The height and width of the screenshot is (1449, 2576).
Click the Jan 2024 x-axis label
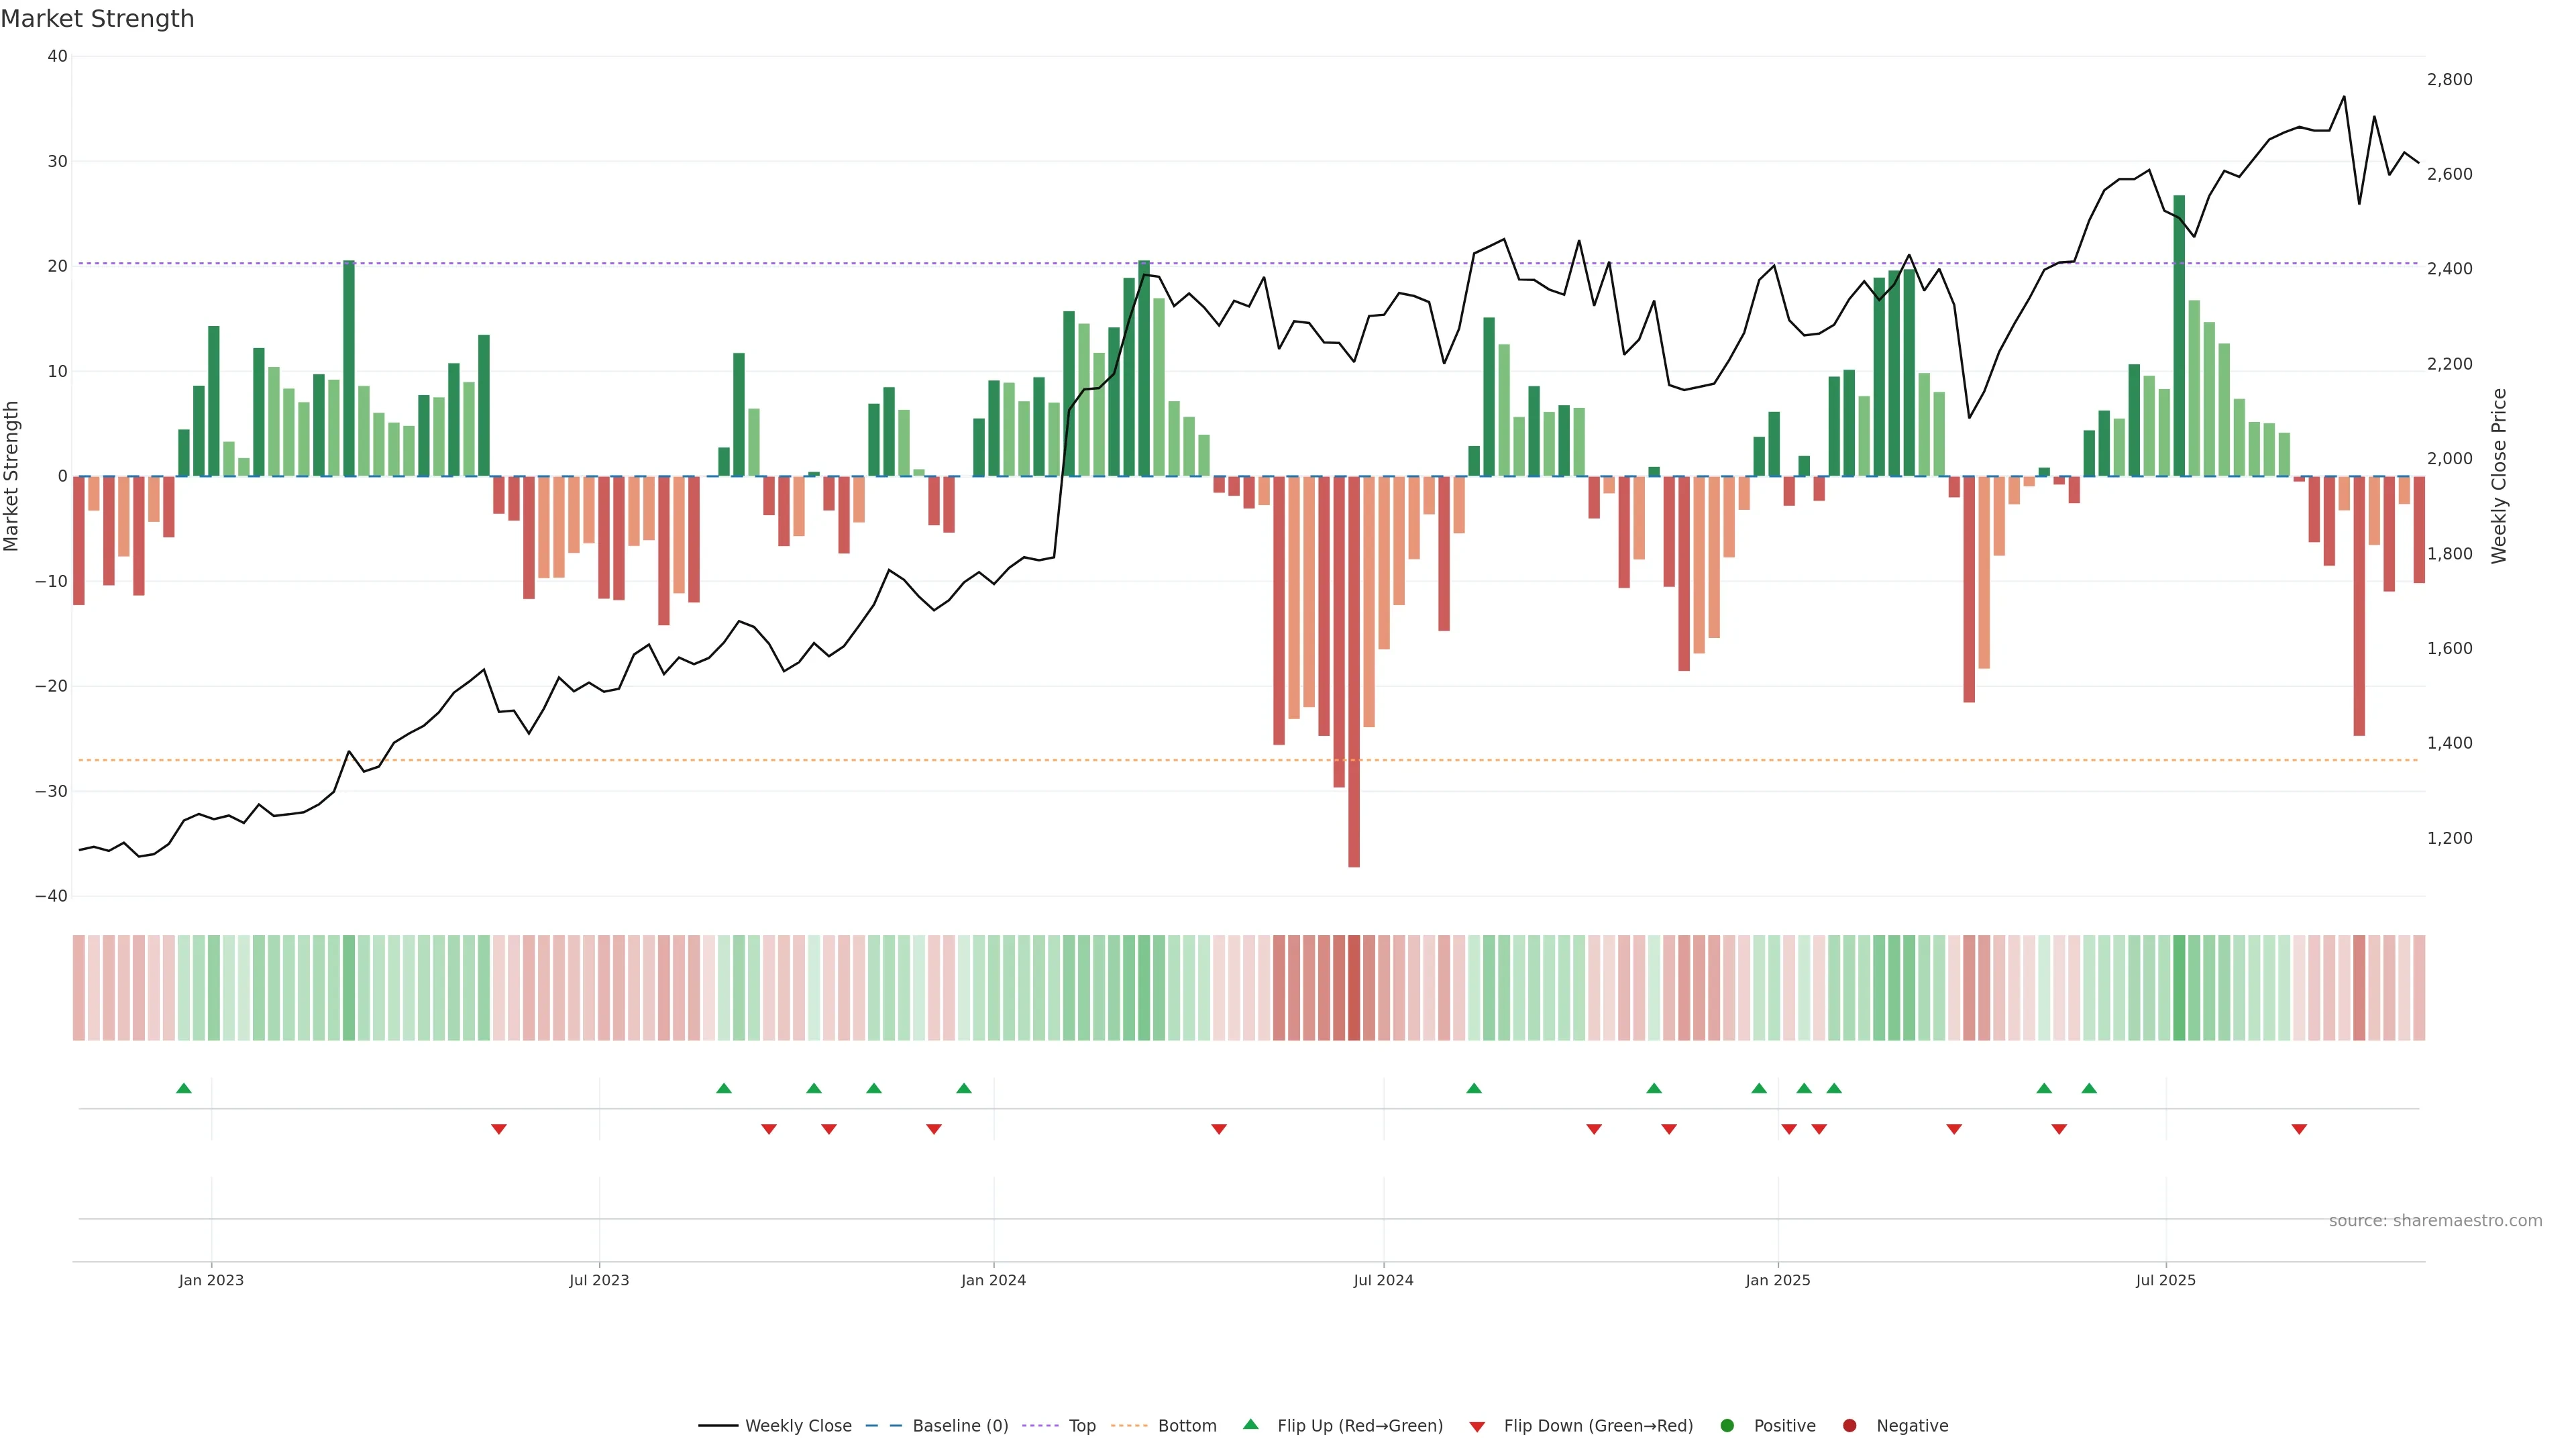993,1280
